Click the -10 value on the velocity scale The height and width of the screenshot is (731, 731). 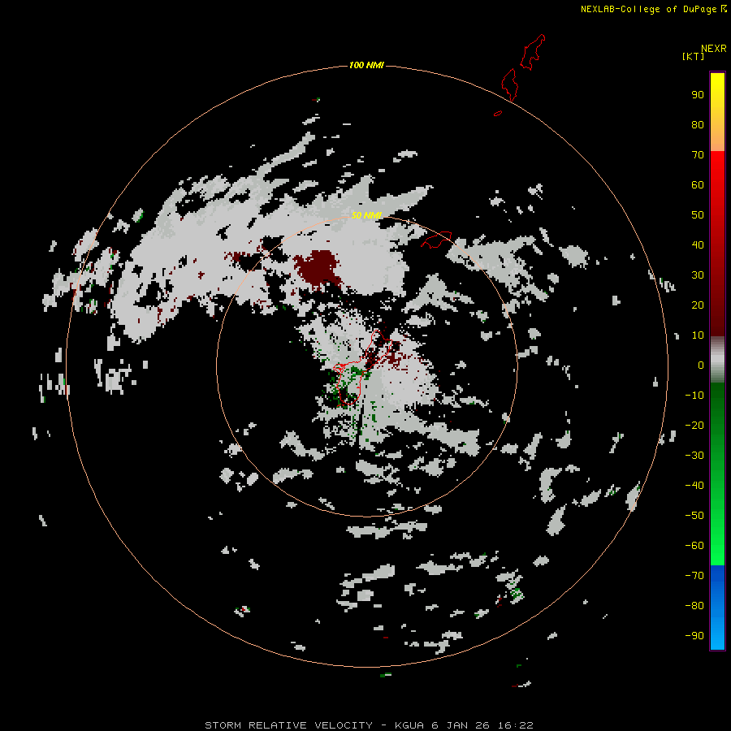[694, 396]
